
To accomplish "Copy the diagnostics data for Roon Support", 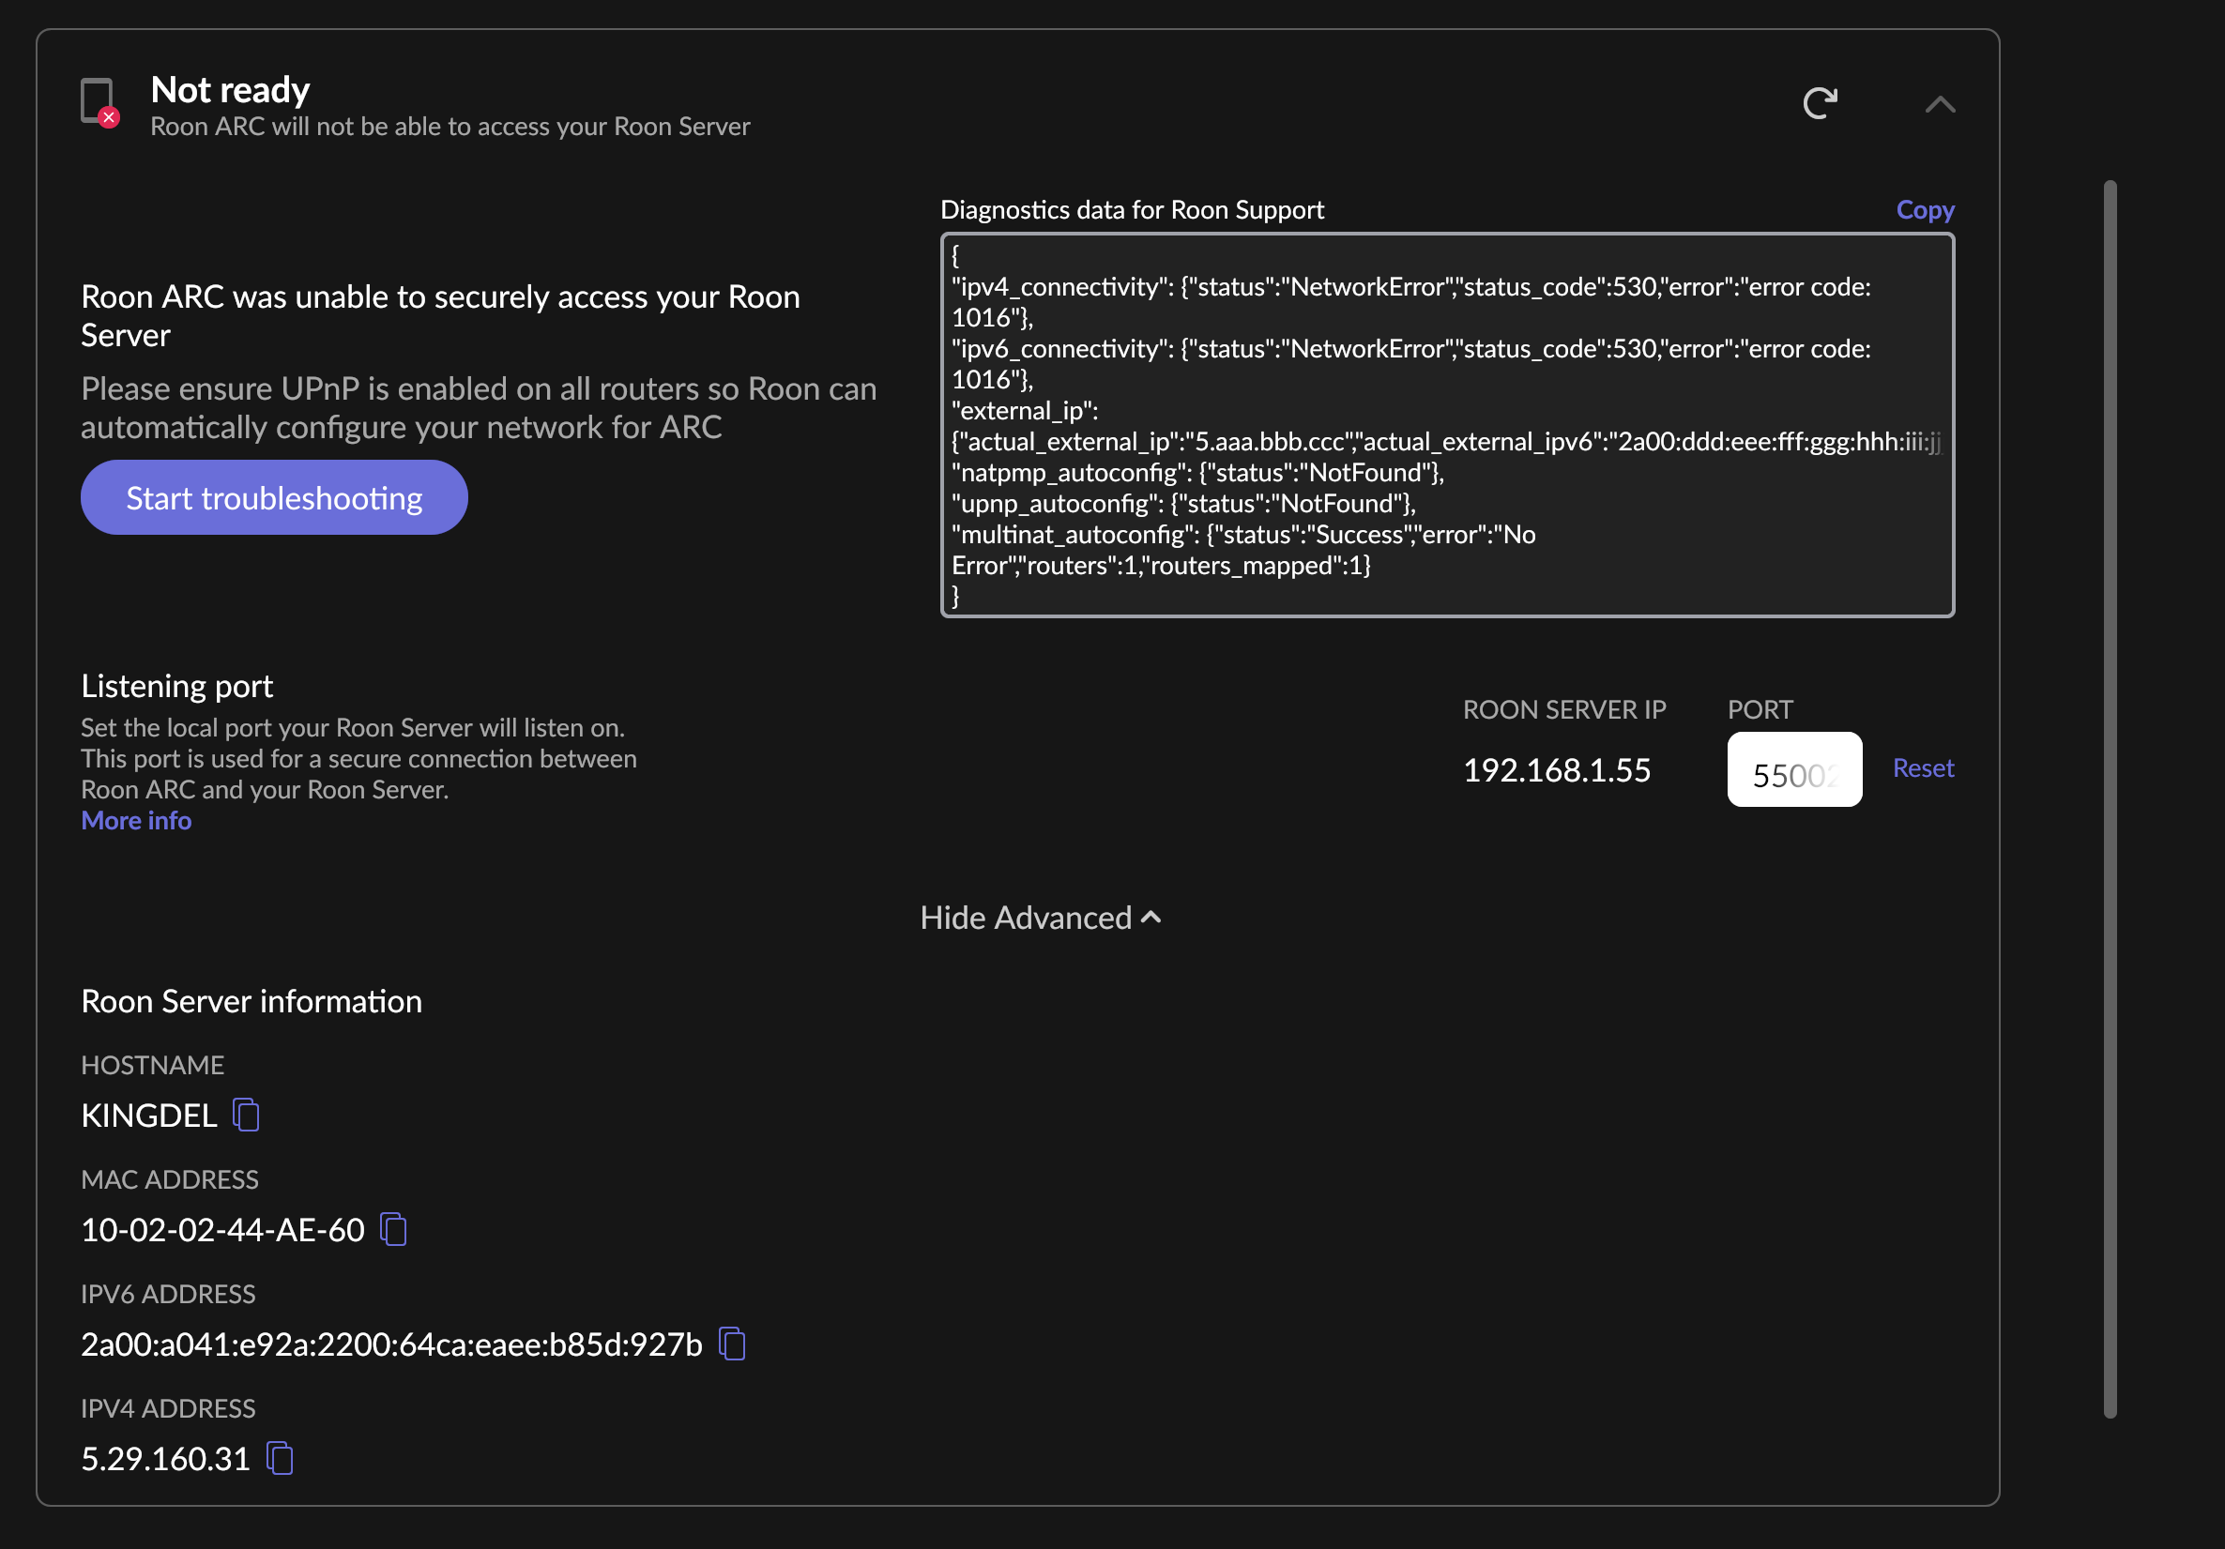I will tap(1924, 209).
